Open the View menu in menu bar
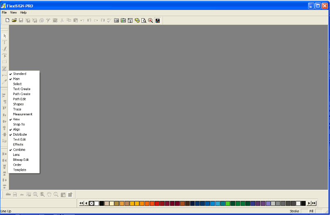The height and width of the screenshot is (215, 330). 13,12
